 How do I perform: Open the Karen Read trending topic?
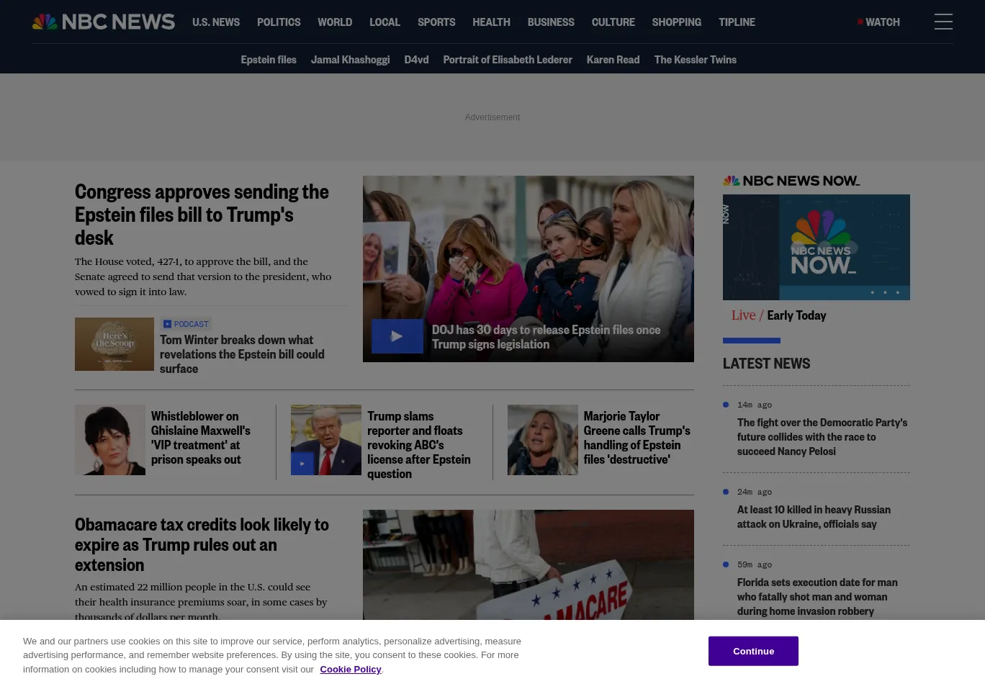coord(613,59)
